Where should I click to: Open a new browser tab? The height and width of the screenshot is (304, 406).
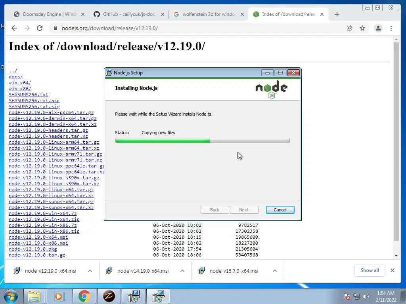pyautogui.click(x=337, y=14)
